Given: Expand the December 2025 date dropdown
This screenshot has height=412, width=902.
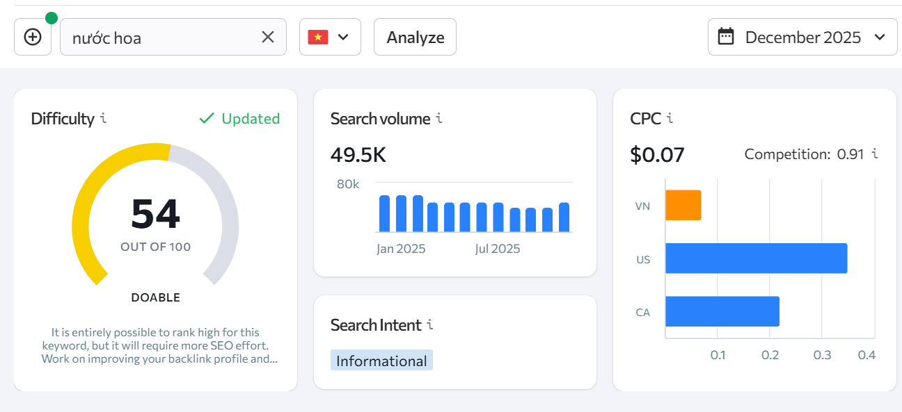Looking at the screenshot, I should click(x=880, y=37).
